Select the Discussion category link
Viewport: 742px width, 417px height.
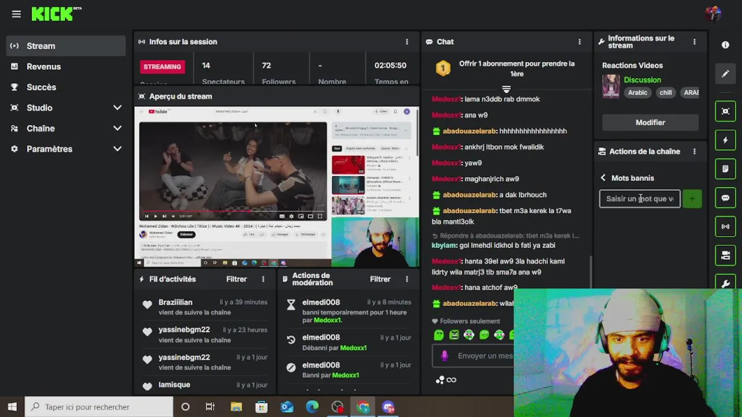pos(642,80)
